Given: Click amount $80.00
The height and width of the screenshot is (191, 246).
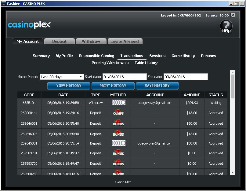Looking at the screenshot, I should (192, 143).
